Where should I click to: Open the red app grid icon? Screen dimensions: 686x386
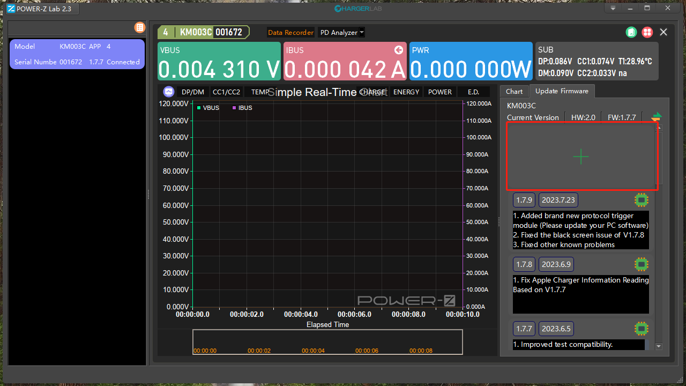coord(647,32)
